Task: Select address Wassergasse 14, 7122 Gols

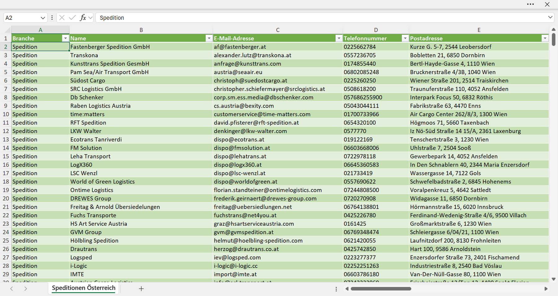Action: [479, 173]
